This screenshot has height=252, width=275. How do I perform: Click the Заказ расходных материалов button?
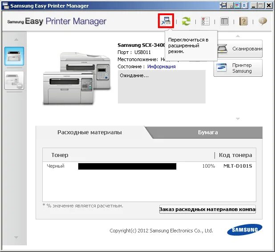(207, 209)
